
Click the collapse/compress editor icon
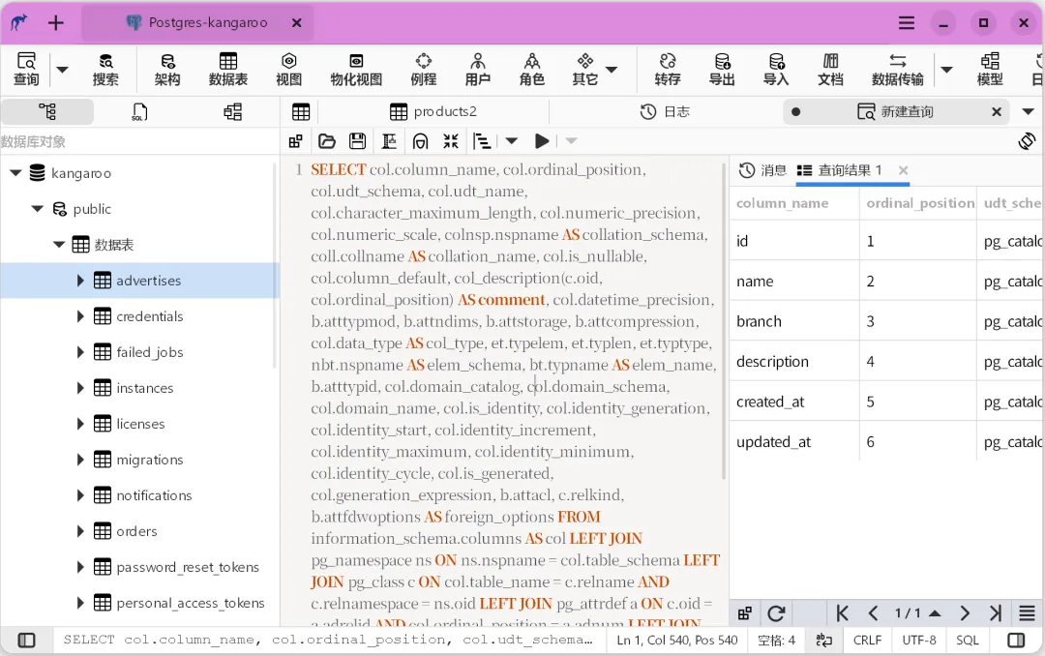point(451,141)
